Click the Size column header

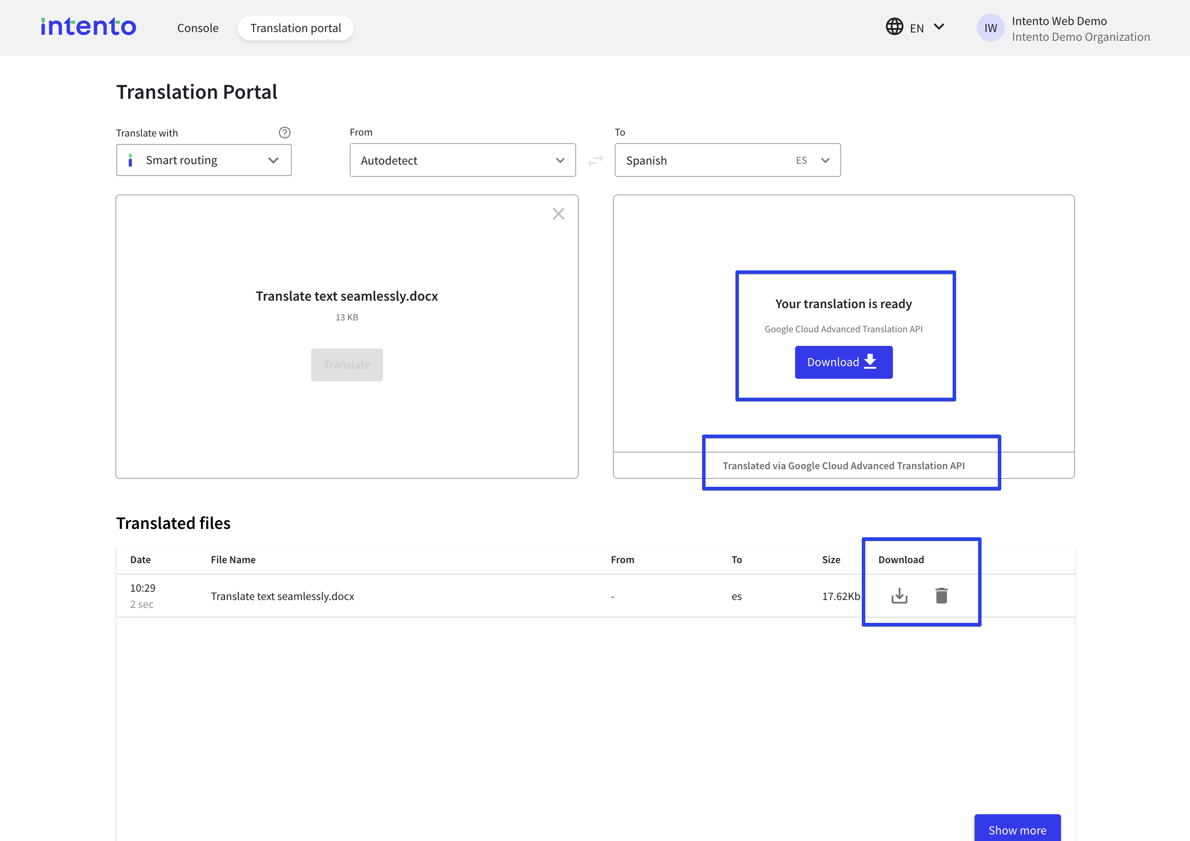[831, 560]
